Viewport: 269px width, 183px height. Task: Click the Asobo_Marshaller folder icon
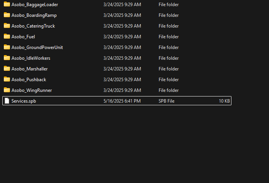(x=7, y=69)
